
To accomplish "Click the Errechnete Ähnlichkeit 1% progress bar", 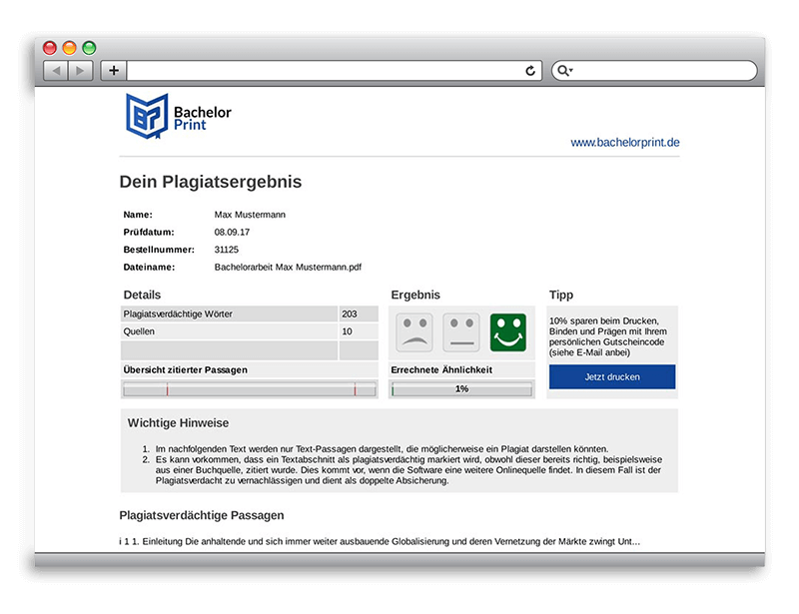I will pos(461,389).
